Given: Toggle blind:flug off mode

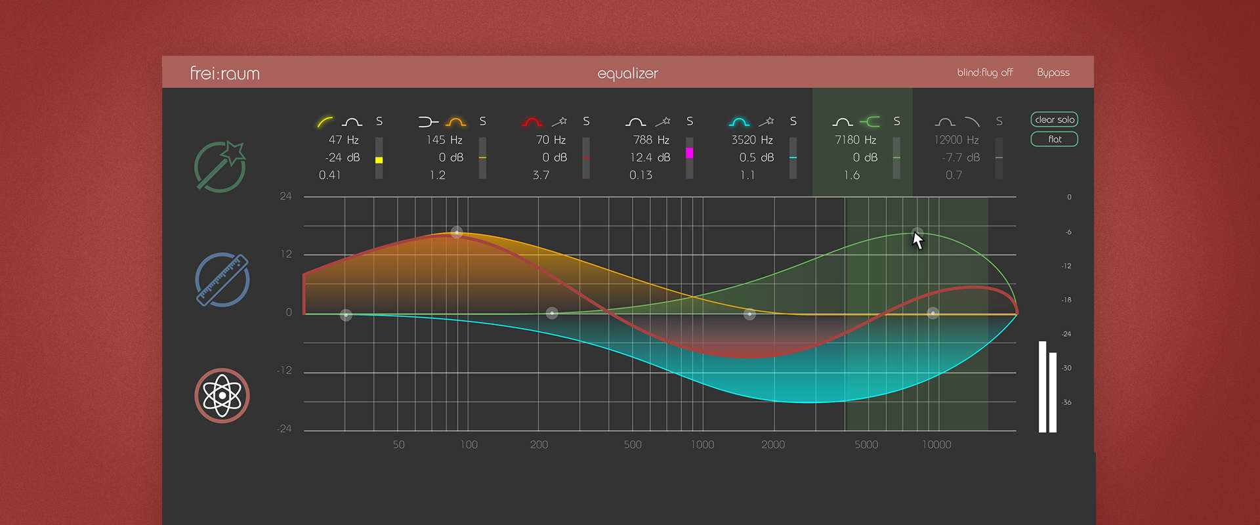Looking at the screenshot, I should (984, 72).
